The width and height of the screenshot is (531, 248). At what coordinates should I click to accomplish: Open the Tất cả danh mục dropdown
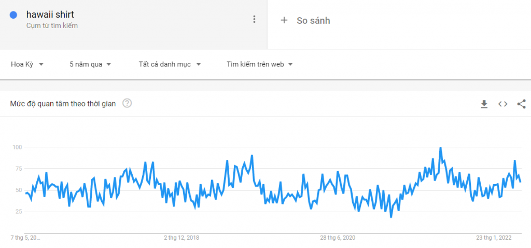pyautogui.click(x=170, y=64)
